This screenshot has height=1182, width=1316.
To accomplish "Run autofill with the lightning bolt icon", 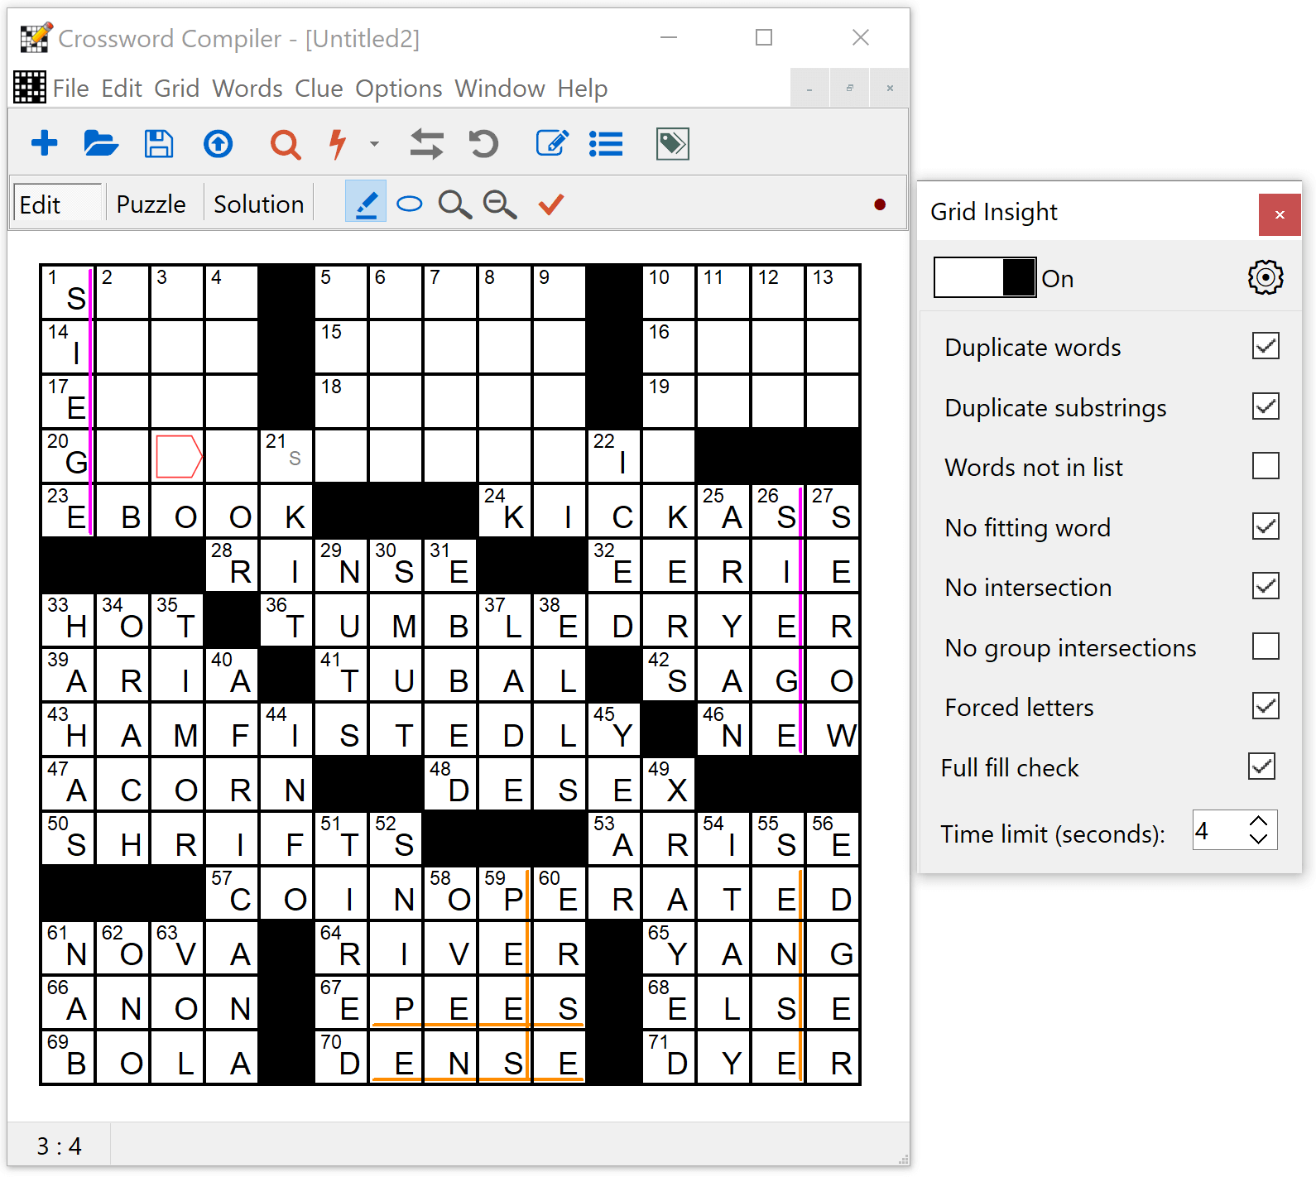I will 338,144.
